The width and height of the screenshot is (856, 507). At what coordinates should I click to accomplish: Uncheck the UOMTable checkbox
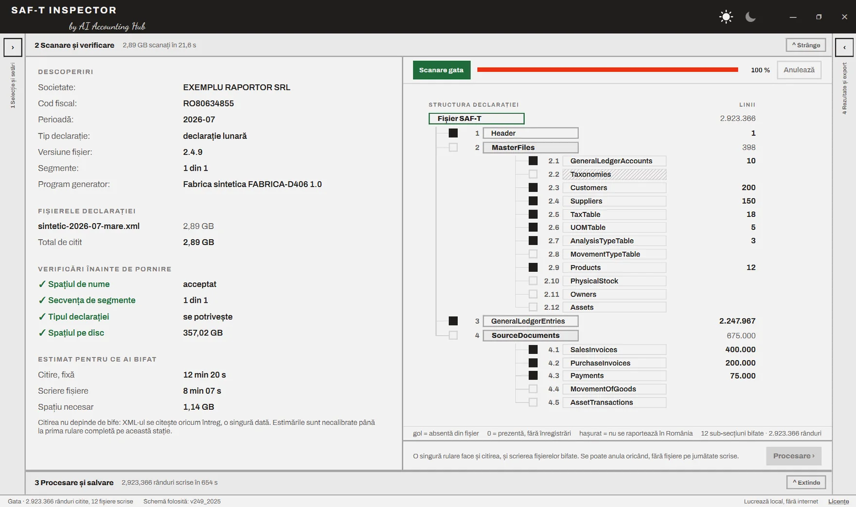click(533, 227)
